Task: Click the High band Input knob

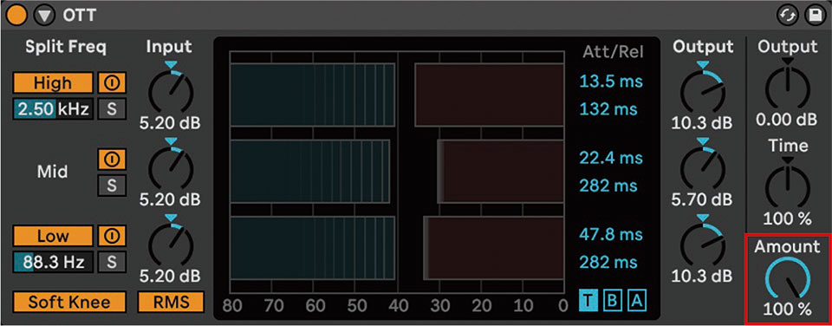Action: 171,93
